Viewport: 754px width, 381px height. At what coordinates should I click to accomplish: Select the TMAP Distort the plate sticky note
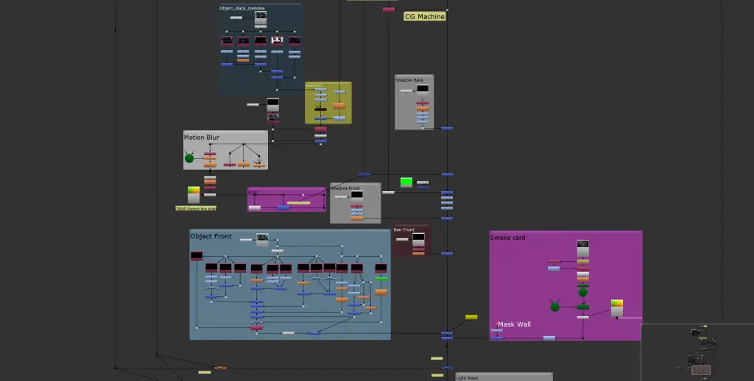click(x=196, y=208)
